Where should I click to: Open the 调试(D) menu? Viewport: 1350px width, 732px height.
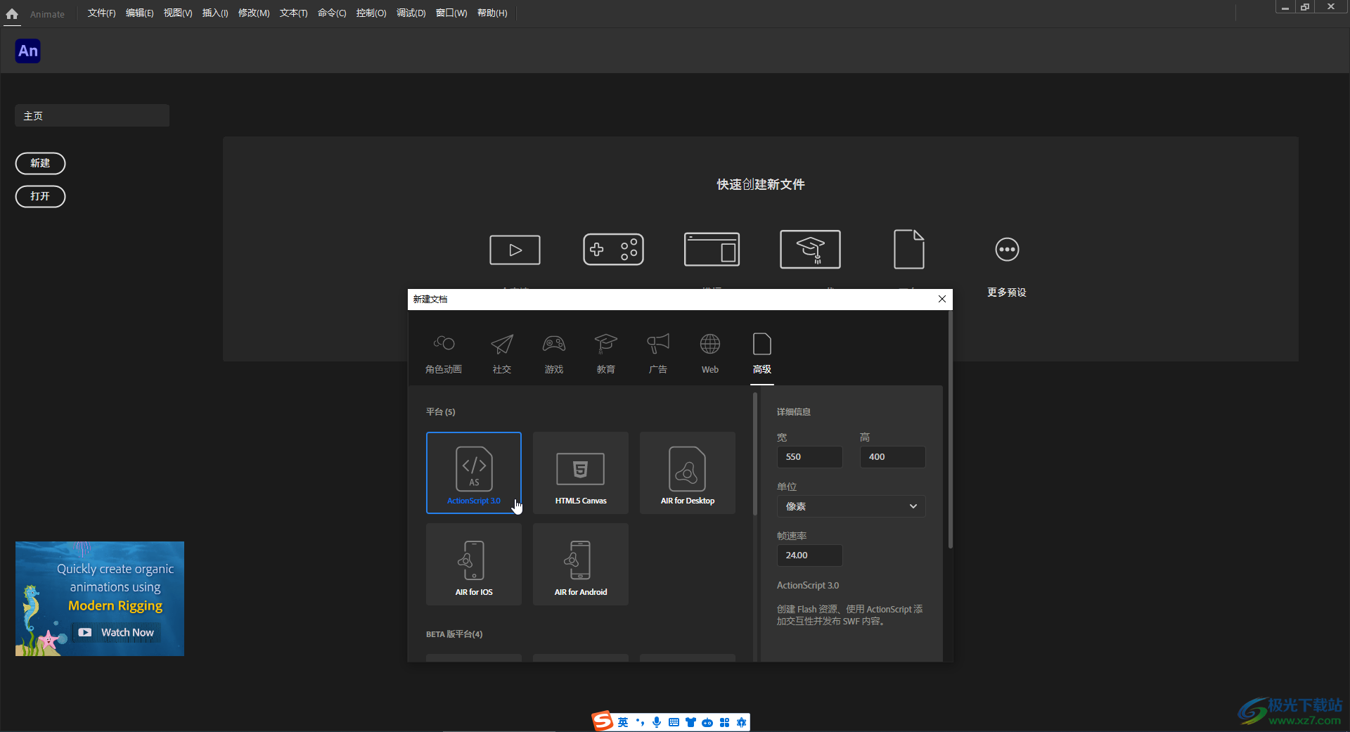pyautogui.click(x=411, y=13)
